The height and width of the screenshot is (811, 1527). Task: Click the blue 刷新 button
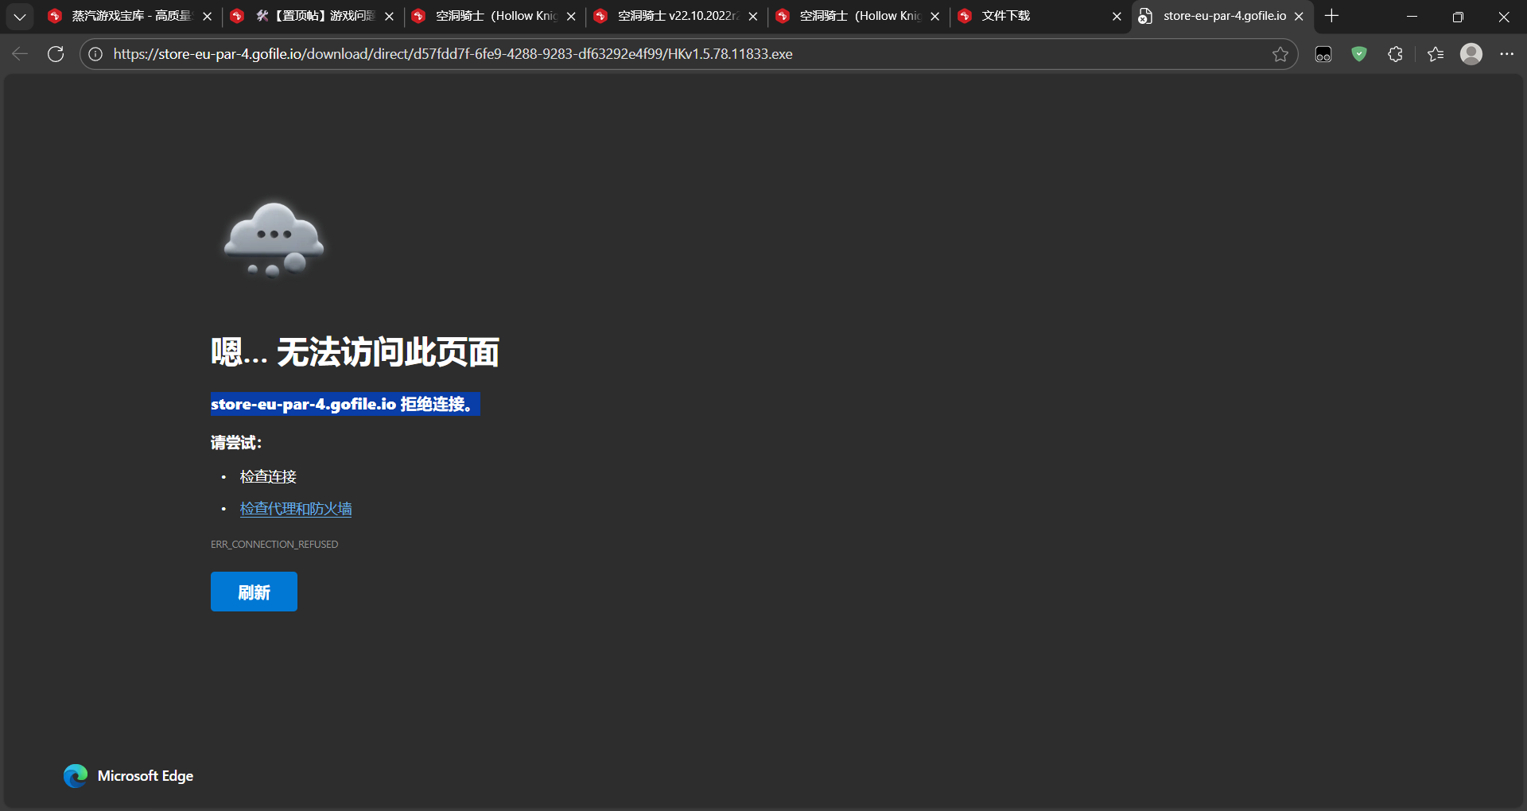[x=254, y=592]
